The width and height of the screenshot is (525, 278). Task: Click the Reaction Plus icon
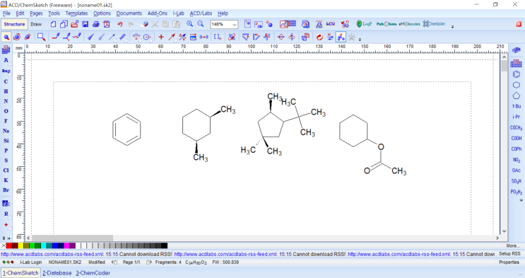(161, 37)
